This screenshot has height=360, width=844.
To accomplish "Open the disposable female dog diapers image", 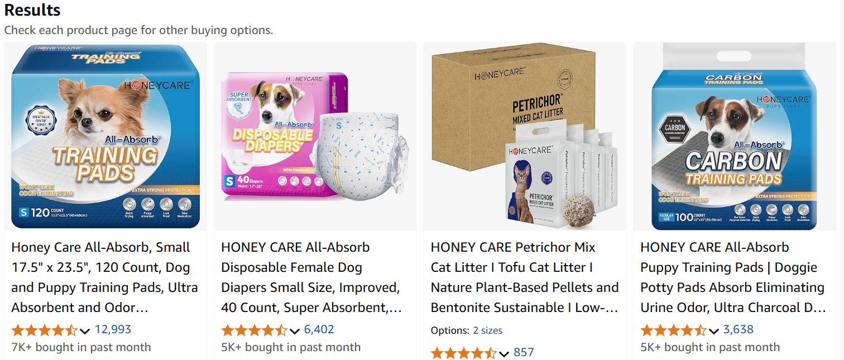I will pyautogui.click(x=315, y=136).
